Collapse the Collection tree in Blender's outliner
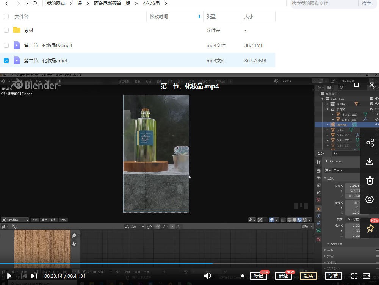 [323, 99]
